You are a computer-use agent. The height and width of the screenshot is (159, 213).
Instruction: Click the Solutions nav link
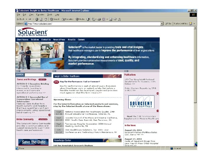[35, 40]
